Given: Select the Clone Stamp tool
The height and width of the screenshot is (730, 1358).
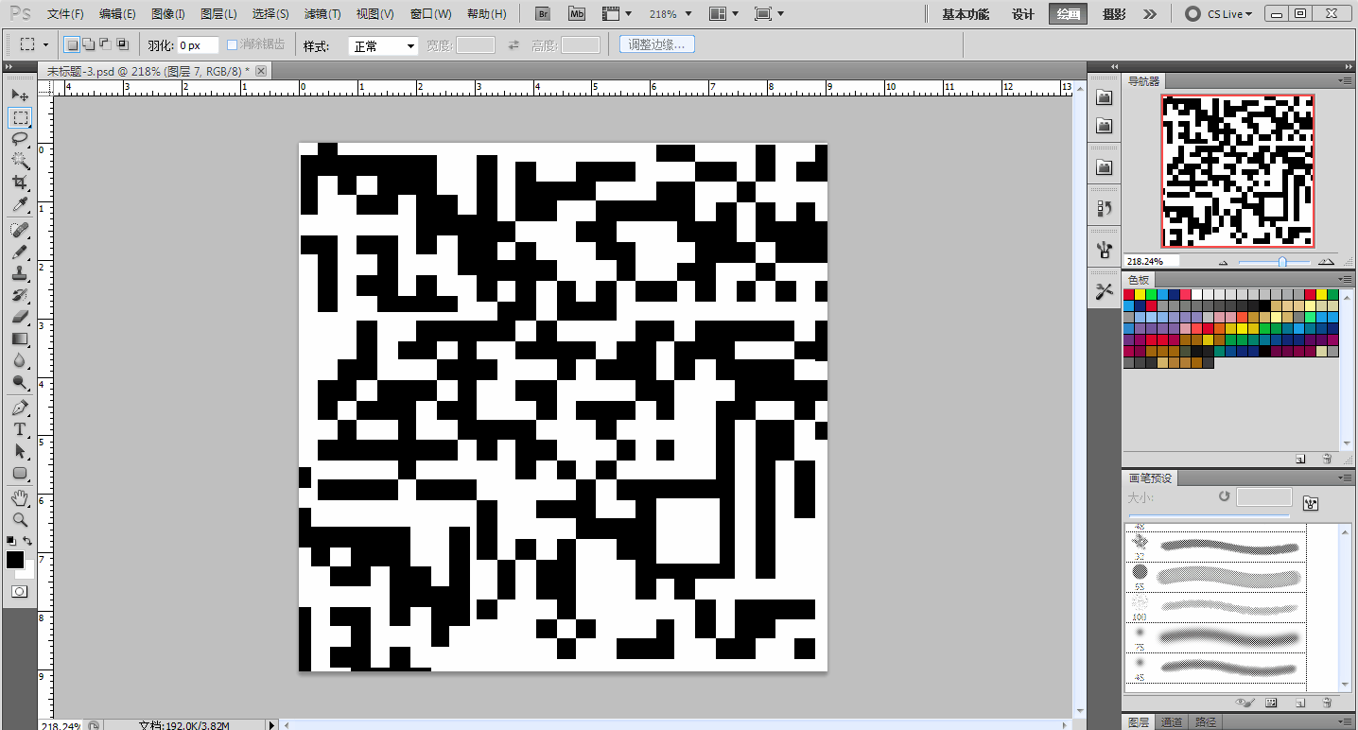Looking at the screenshot, I should tap(19, 273).
